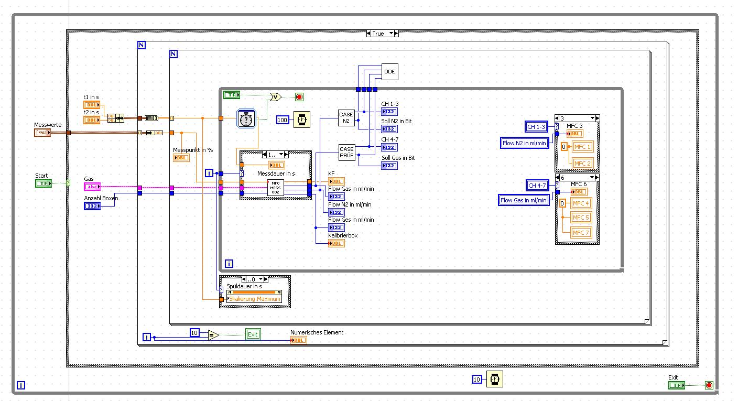738x401 pixels.
Task: Select the t2 in s DBL terminal
Action: (x=92, y=120)
